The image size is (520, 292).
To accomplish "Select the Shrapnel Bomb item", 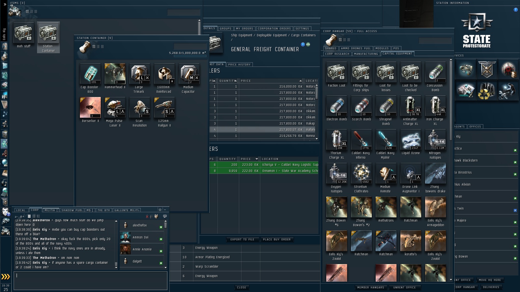I will pyautogui.click(x=386, y=106).
